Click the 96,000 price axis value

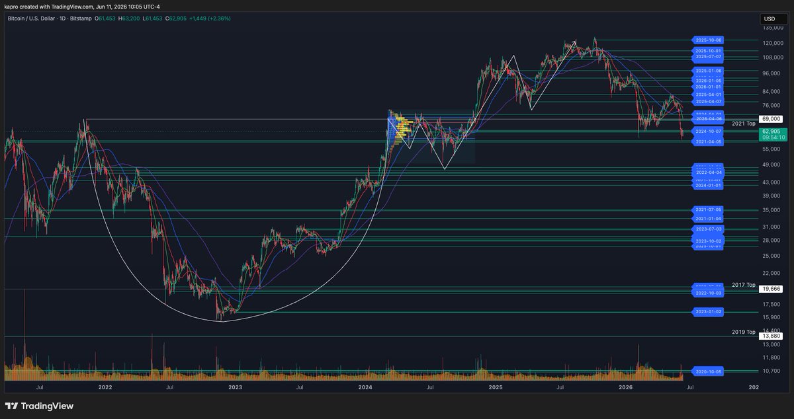click(x=773, y=73)
